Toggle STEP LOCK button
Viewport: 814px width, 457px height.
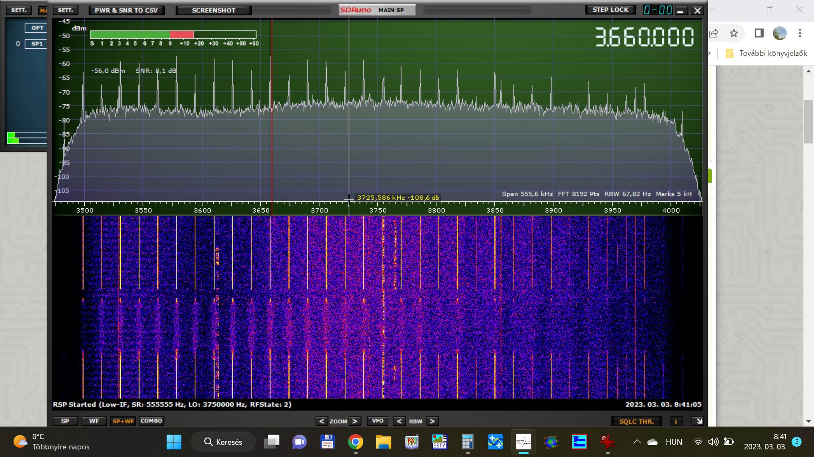coord(610,10)
